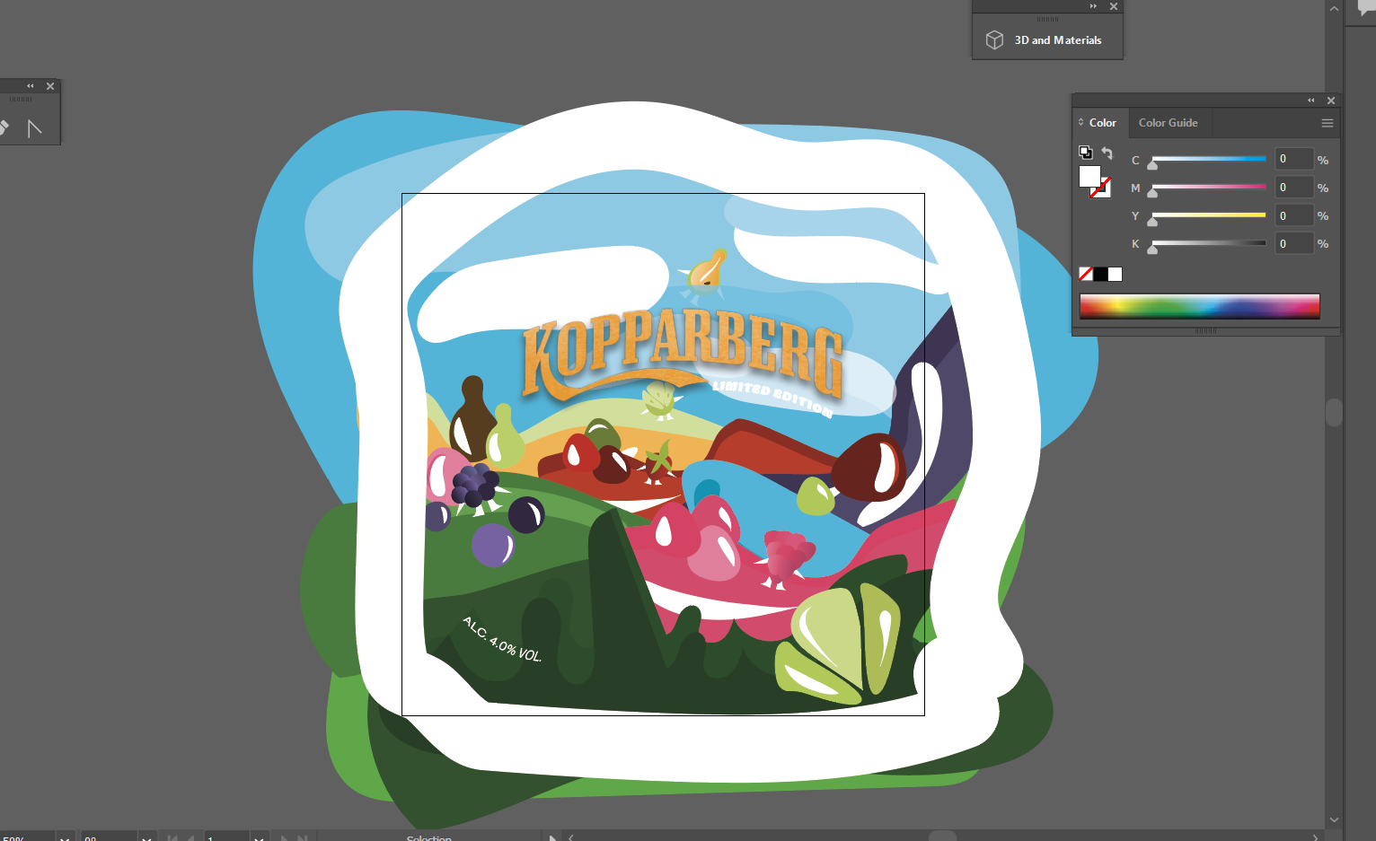Click the Kopparberg logo text on the artboard

tap(683, 355)
